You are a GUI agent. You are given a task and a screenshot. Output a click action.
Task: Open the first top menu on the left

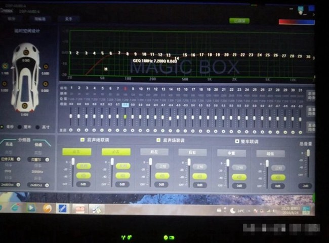click(x=11, y=19)
